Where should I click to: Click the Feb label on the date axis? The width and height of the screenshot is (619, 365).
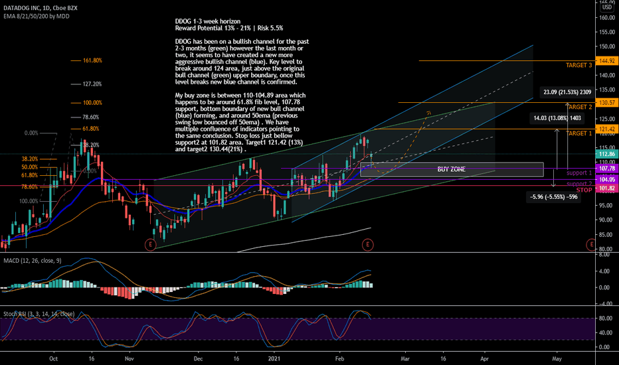[339, 358]
